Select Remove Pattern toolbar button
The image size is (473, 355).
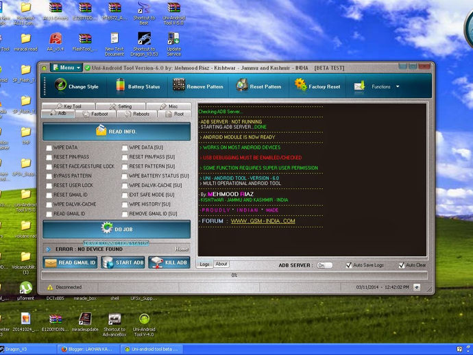(x=198, y=86)
